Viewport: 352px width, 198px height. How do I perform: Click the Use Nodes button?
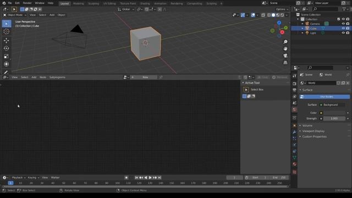coord(324,97)
